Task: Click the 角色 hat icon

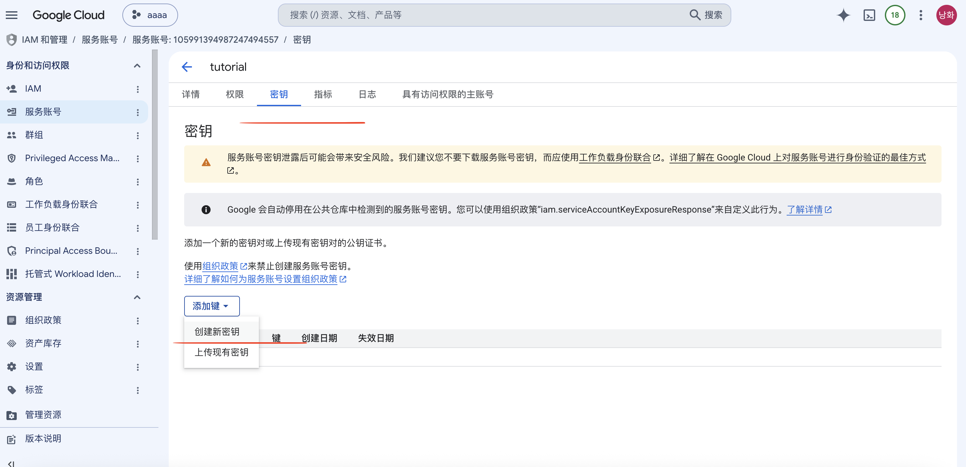Action: click(12, 181)
